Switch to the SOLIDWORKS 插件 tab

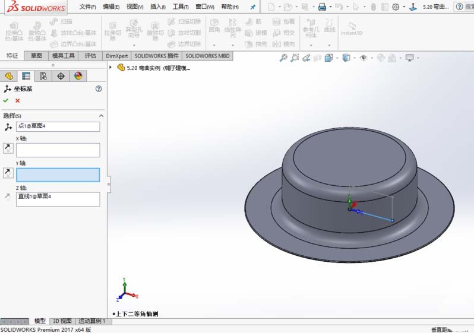[x=157, y=56]
